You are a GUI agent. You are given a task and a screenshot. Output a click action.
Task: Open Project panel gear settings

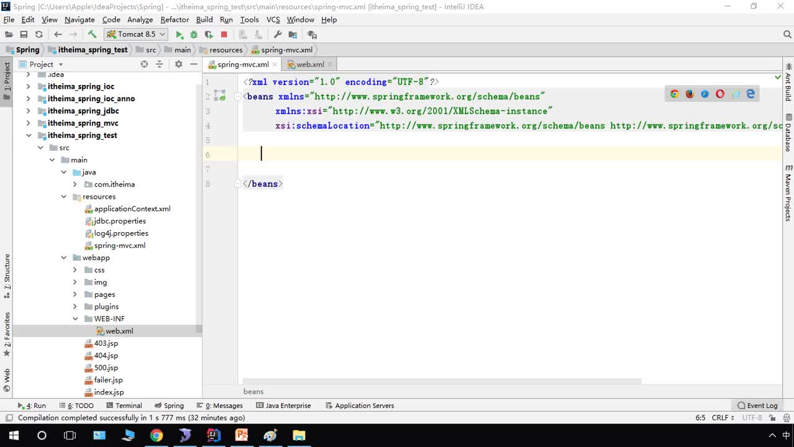[178, 64]
